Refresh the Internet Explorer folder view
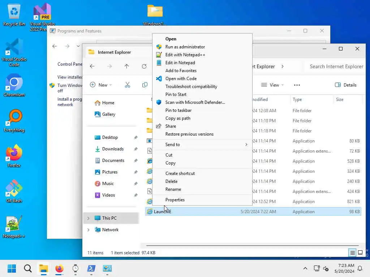This screenshot has height=277, width=370. click(144, 66)
